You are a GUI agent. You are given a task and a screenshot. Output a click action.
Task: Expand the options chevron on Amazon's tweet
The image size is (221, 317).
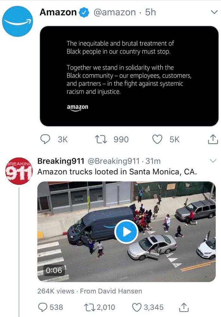(x=214, y=12)
